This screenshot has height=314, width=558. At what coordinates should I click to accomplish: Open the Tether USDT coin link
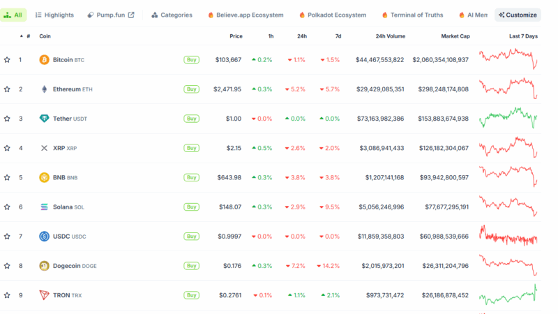point(70,119)
